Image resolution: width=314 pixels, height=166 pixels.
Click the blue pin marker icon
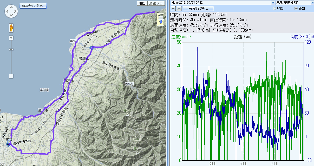coord(161,23)
